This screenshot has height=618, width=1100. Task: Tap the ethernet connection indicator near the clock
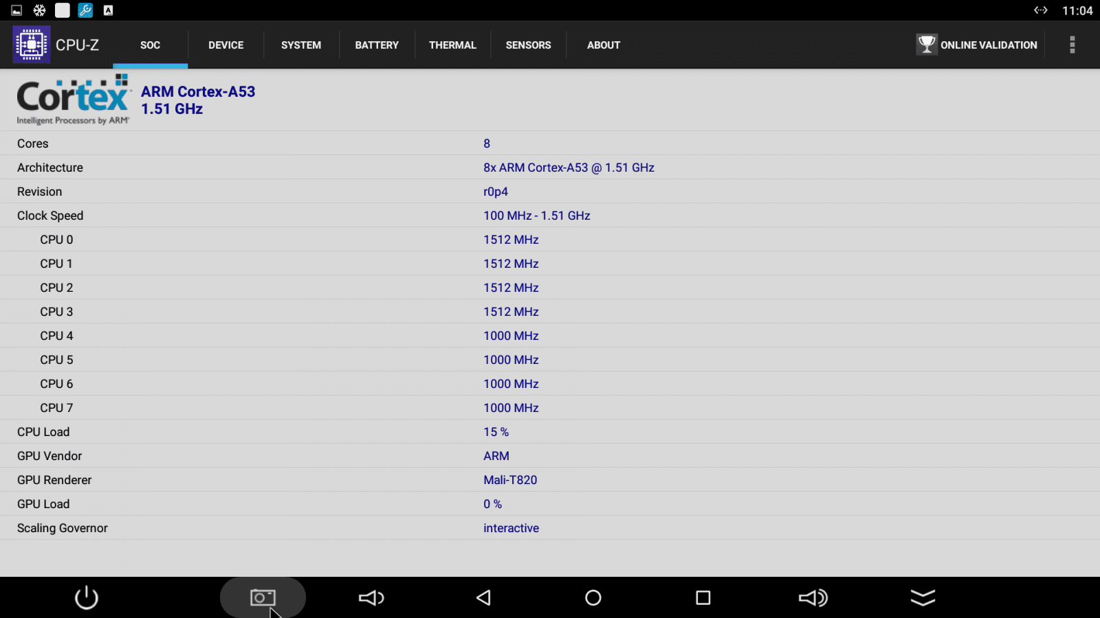click(x=1041, y=10)
